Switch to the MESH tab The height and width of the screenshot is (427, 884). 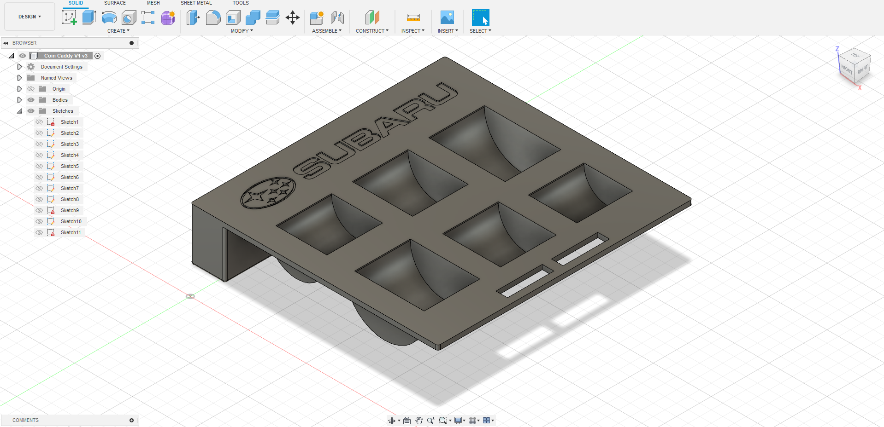[153, 3]
